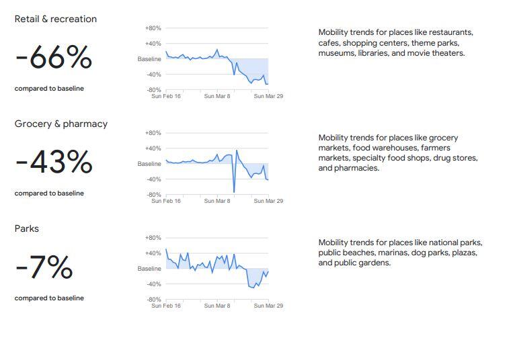
Task: Click Sun Feb 16 on the retail chart
Action: 165,96
